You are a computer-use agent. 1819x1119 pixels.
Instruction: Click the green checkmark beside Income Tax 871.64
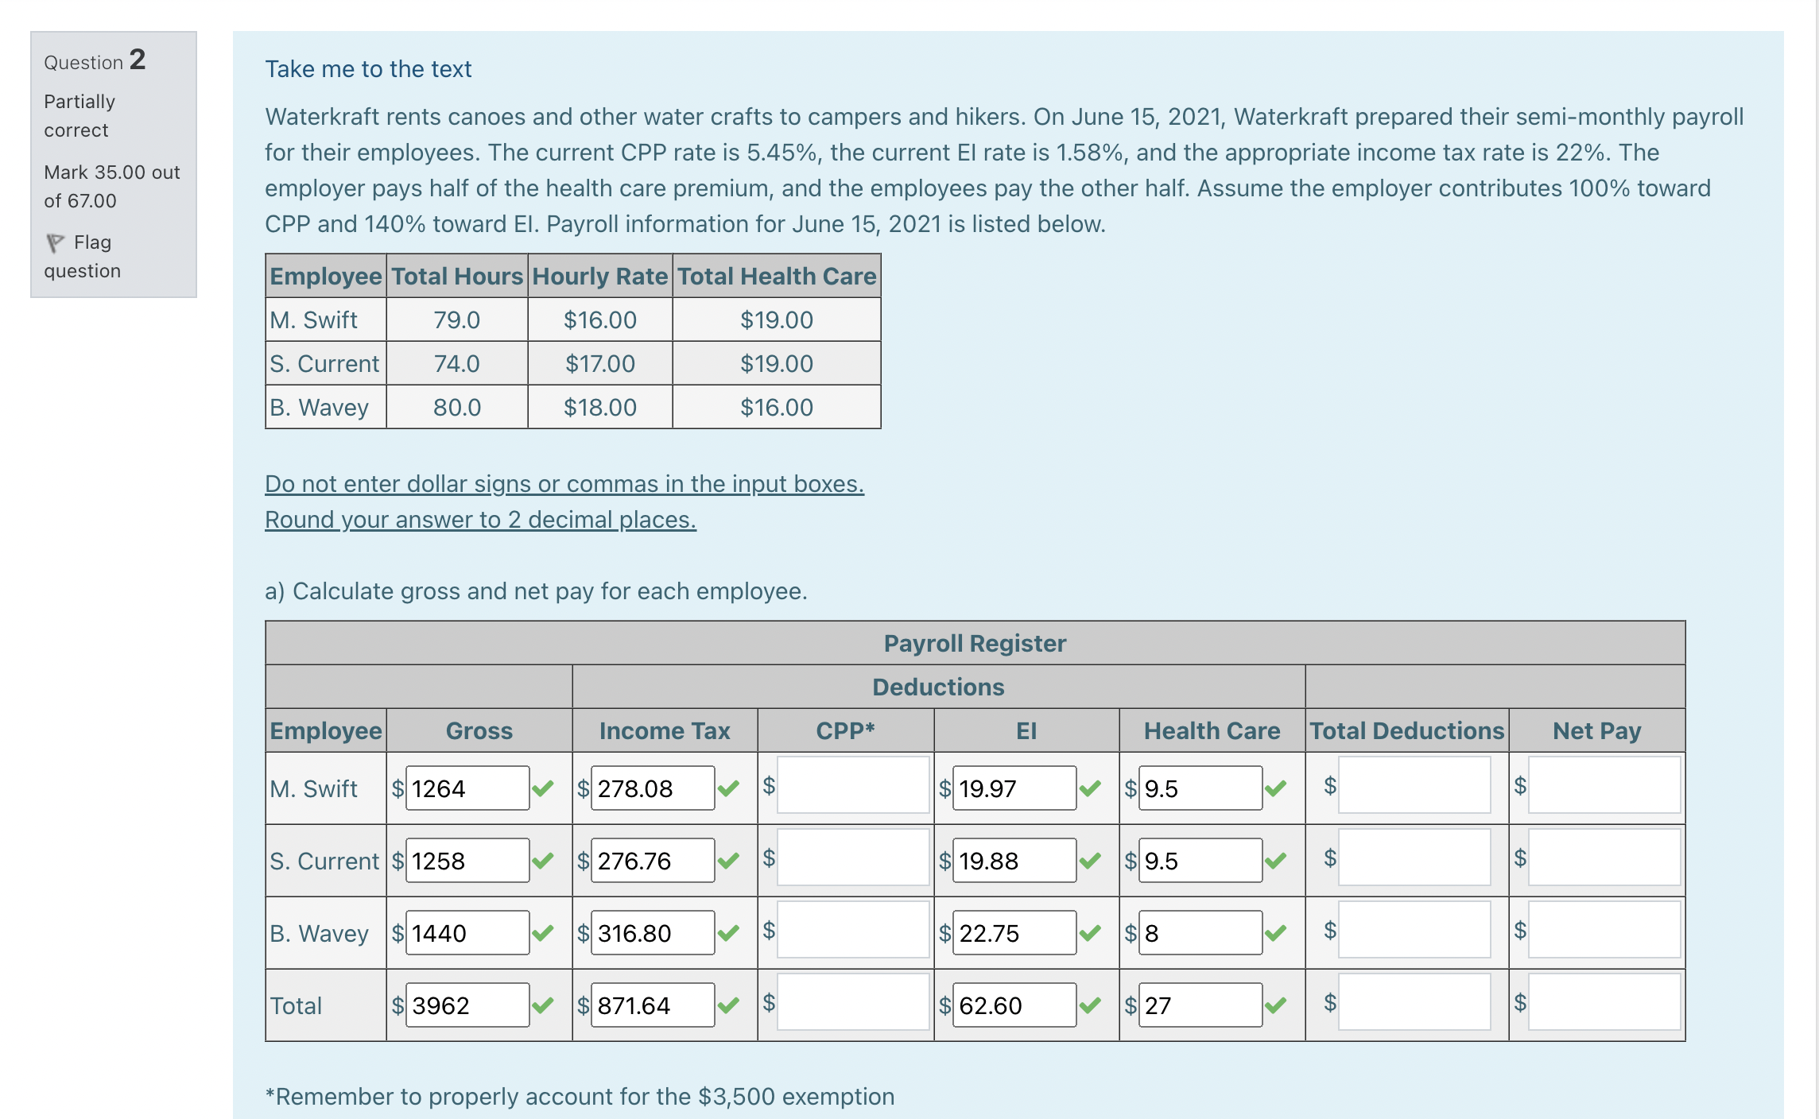[728, 1005]
